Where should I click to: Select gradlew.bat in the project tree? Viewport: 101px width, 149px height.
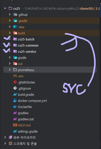[26, 119]
